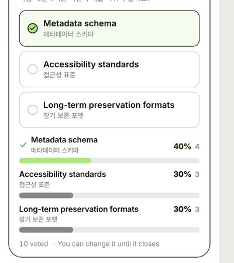Click the Korean subtitle 접근성 표준 in option card
Image resolution: width=234 pixels, height=263 pixels.
click(59, 75)
